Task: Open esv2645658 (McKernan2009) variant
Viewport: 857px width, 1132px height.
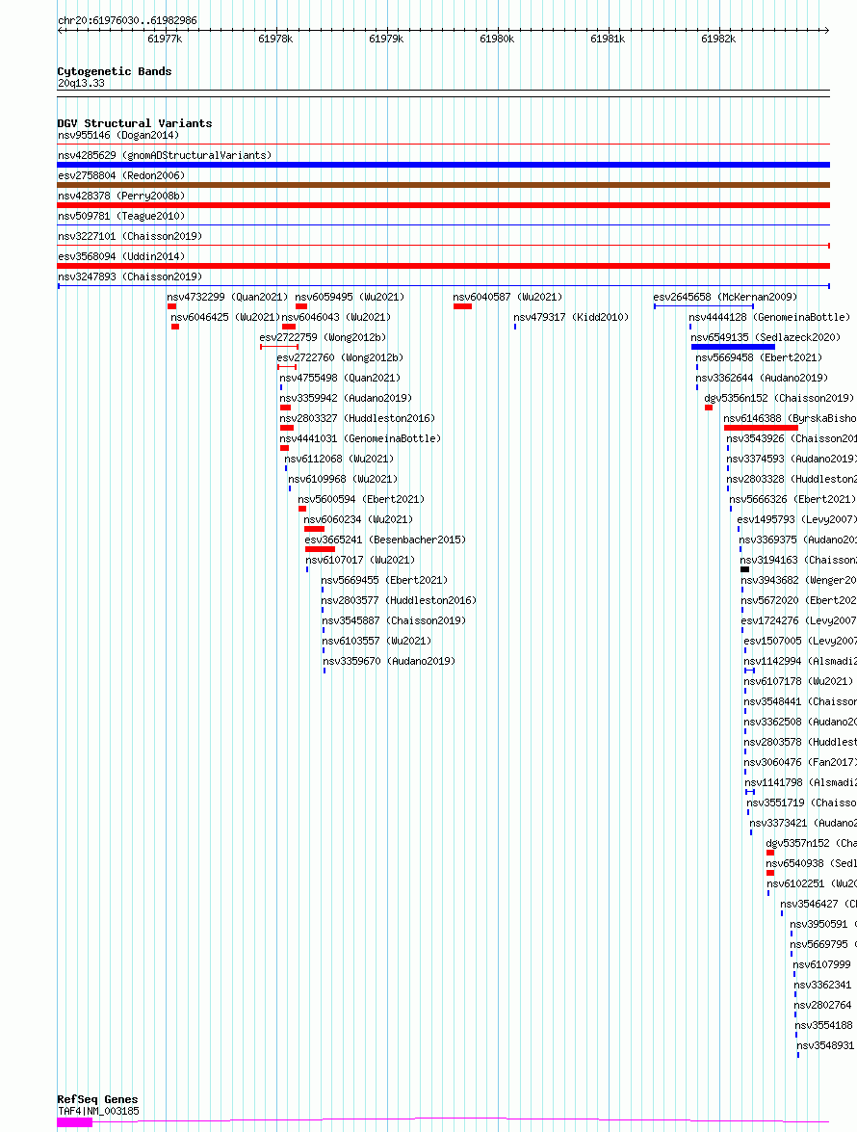Action: 725,297
